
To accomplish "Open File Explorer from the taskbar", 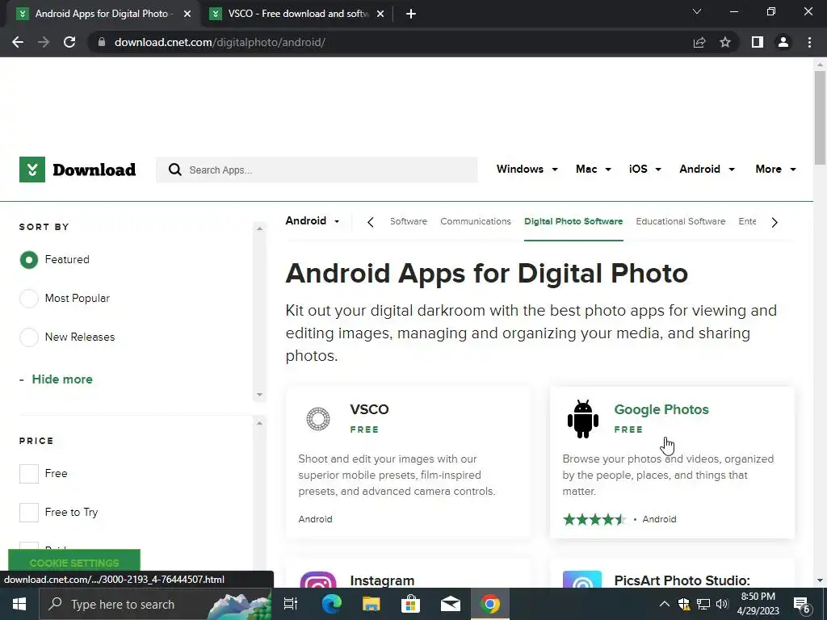I will [x=372, y=604].
